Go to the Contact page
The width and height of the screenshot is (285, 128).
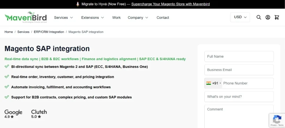(163, 17)
